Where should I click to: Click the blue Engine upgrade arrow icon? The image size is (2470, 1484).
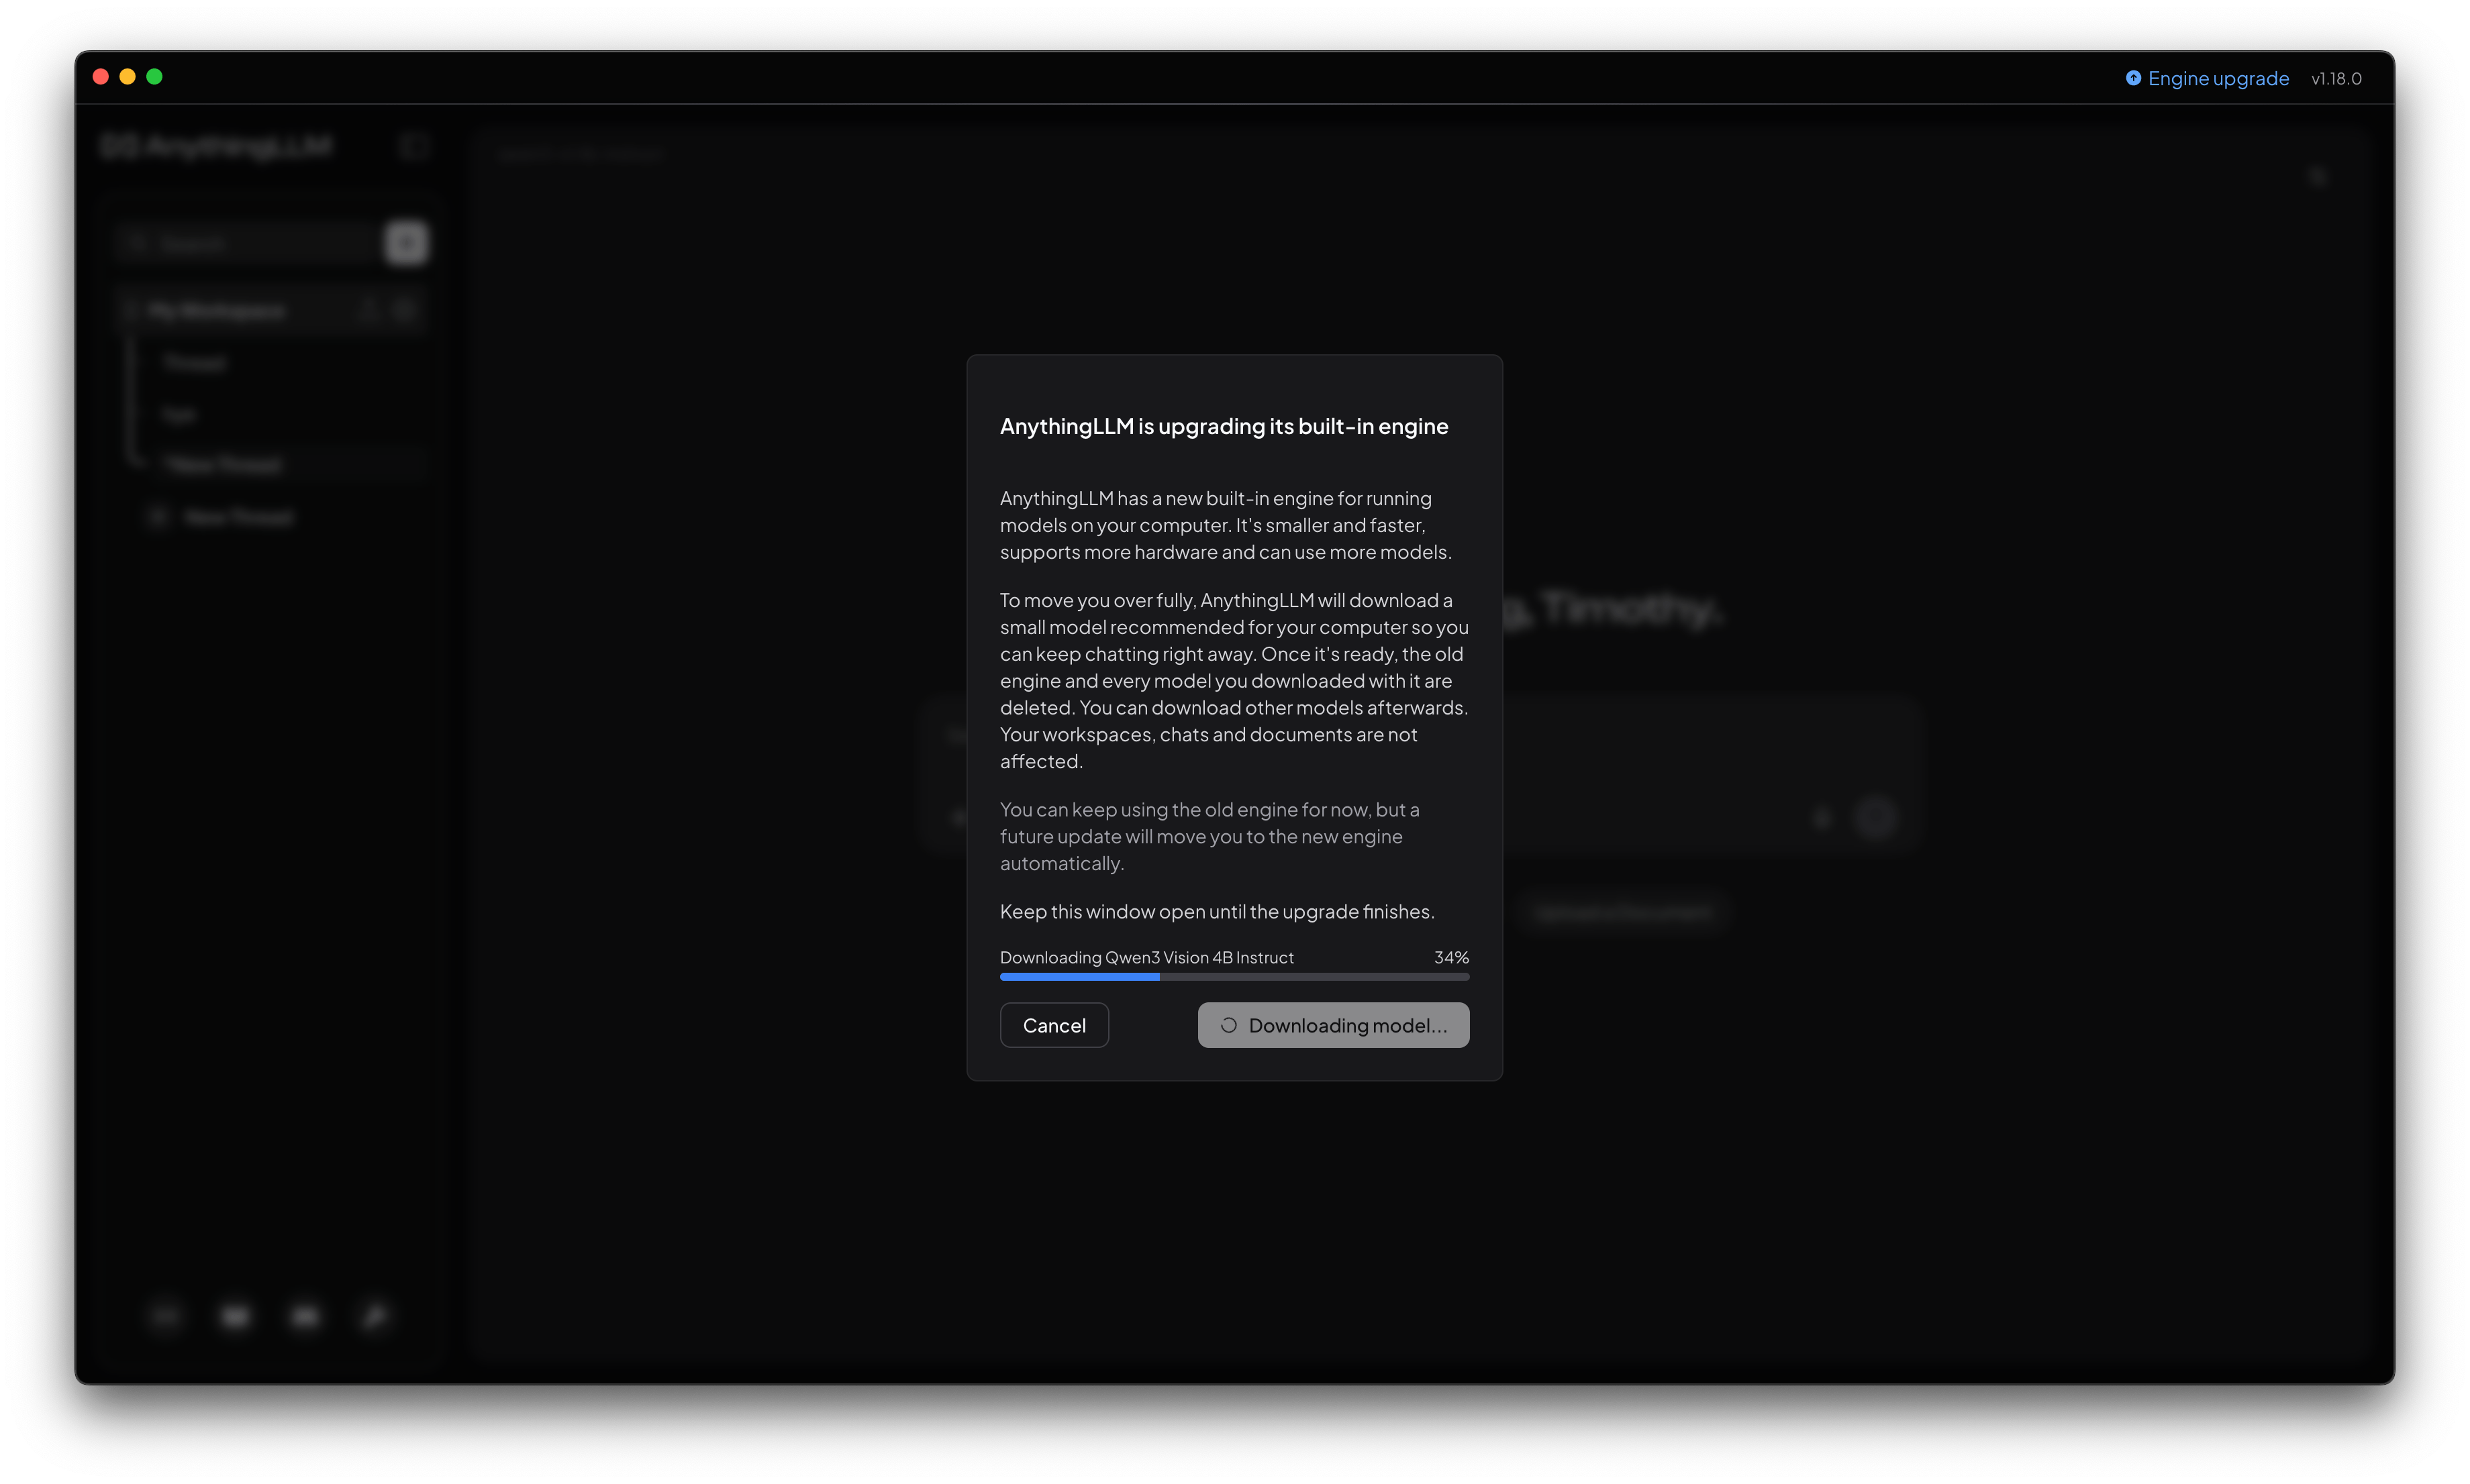click(x=2133, y=78)
